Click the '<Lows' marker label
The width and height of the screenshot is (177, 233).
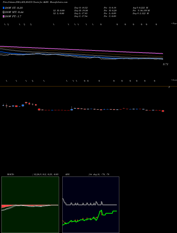174,80
